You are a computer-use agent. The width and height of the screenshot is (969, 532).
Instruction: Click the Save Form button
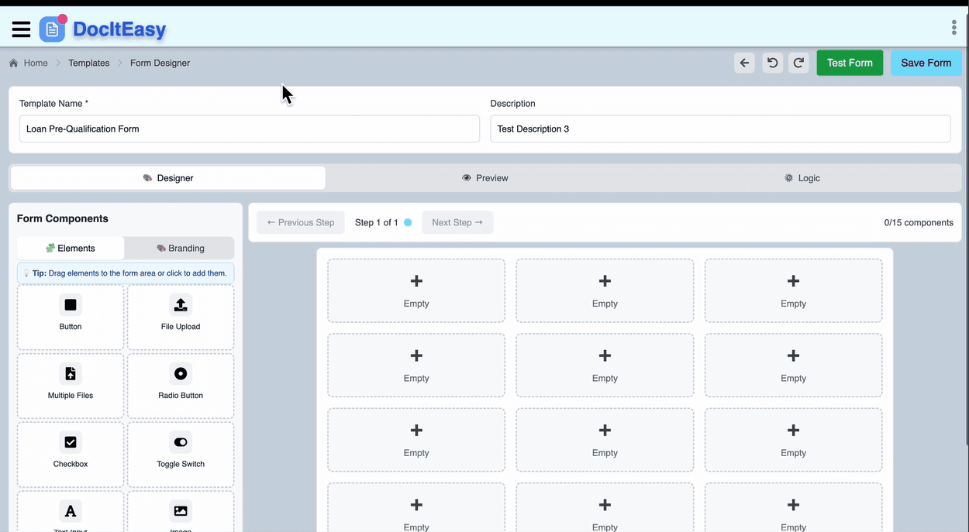[926, 63]
